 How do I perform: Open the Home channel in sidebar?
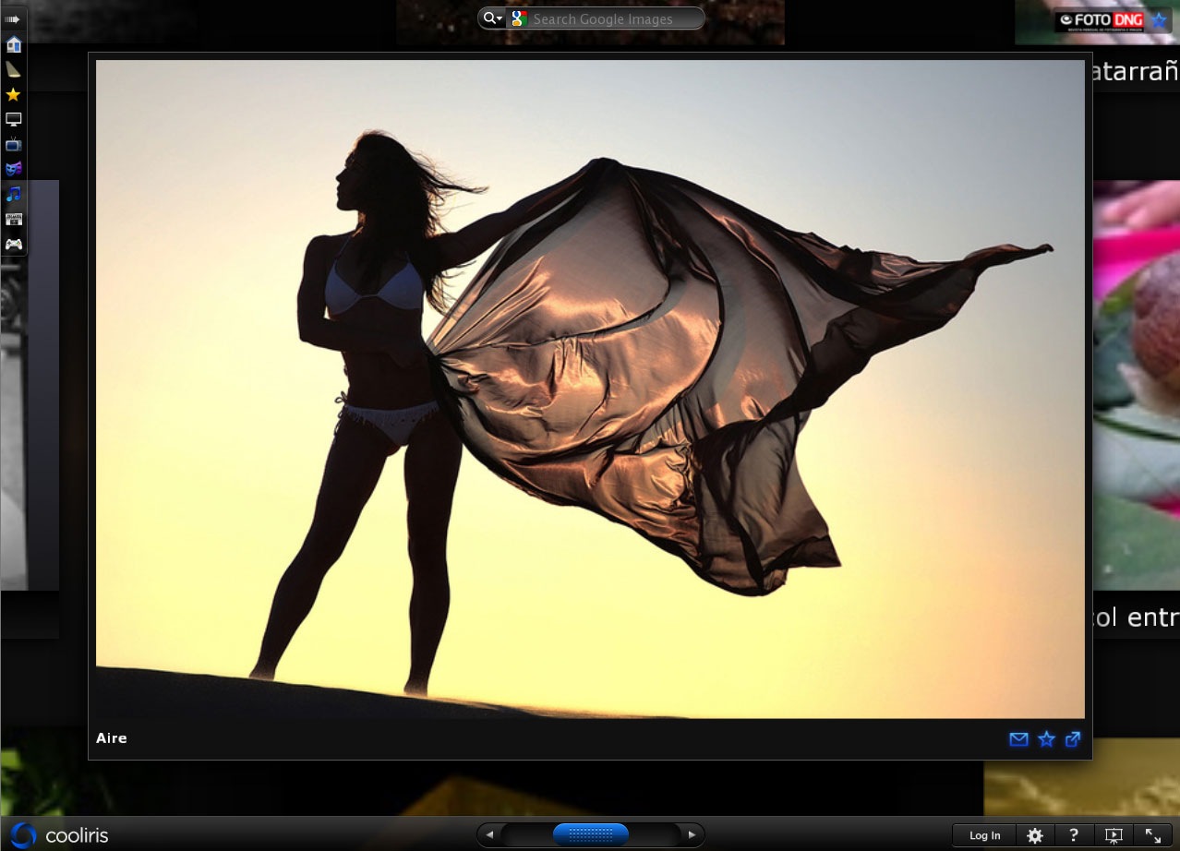(14, 44)
